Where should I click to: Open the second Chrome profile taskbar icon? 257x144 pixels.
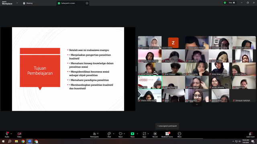pyautogui.click(x=36, y=141)
